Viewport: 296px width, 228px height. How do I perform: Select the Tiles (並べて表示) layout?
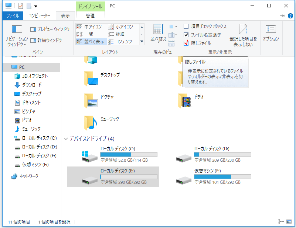pos(91,41)
